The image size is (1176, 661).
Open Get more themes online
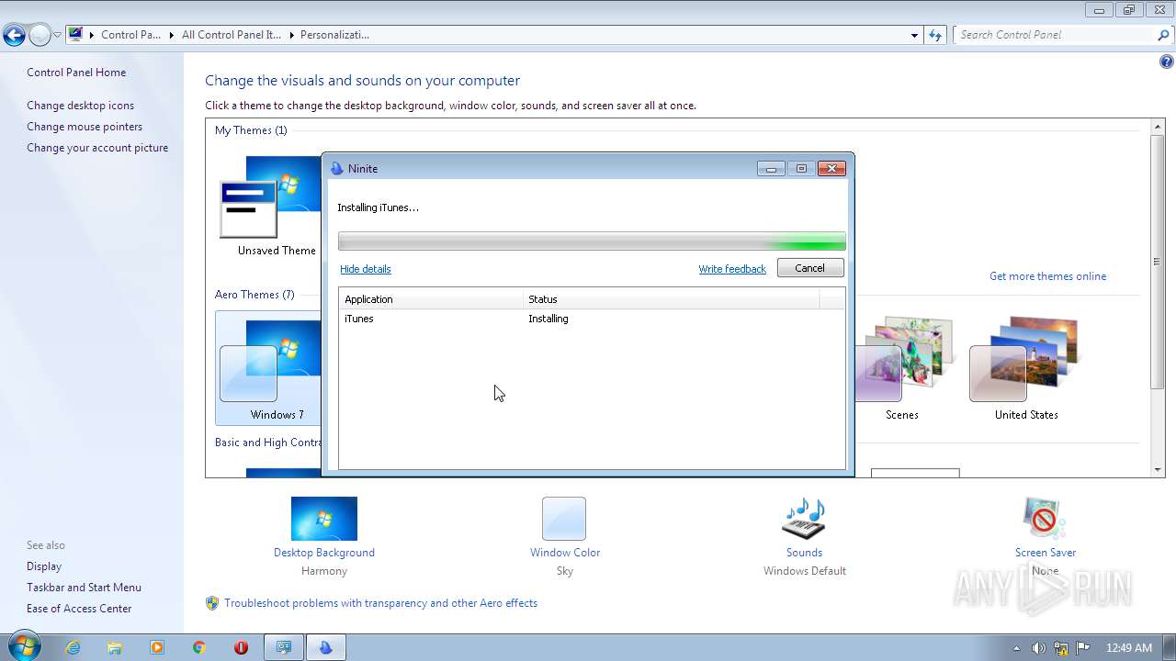pos(1047,276)
